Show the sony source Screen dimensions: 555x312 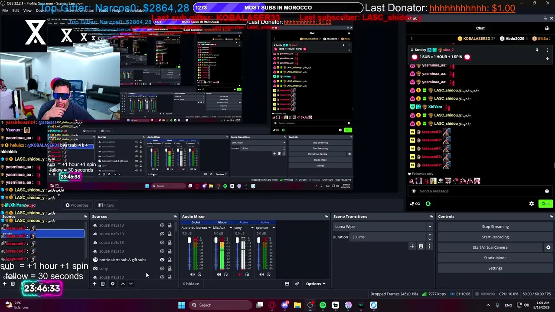pyautogui.click(x=162, y=269)
